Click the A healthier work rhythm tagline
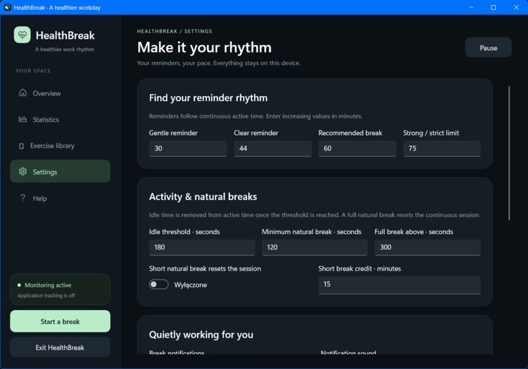This screenshot has height=369, width=528. click(x=65, y=49)
